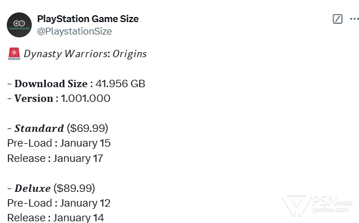Click the PSN watermark logo
The width and height of the screenshot is (359, 223).
(x=317, y=204)
